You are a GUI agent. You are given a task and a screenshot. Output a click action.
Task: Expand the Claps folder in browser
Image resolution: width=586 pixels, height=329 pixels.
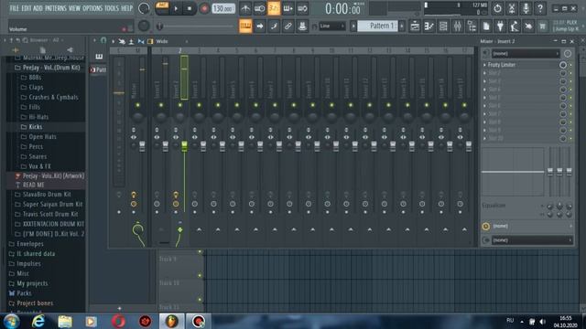(x=36, y=88)
